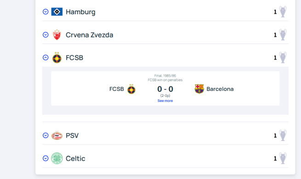Click Hamburg's trophy icon
Screen dimensions: 301x179
point(283,11)
